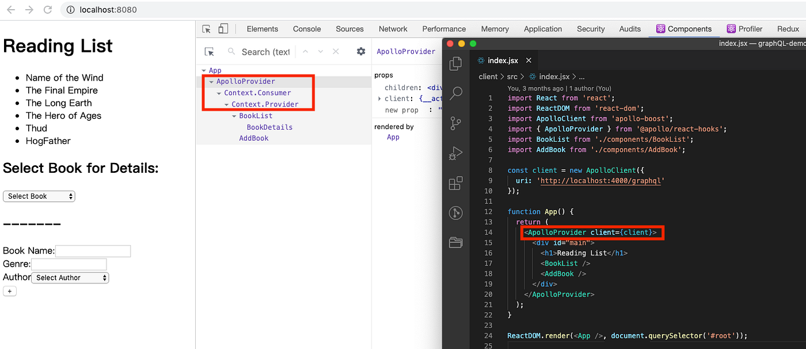Collapse the Context.Provider node arrow
The image size is (806, 349).
point(227,105)
